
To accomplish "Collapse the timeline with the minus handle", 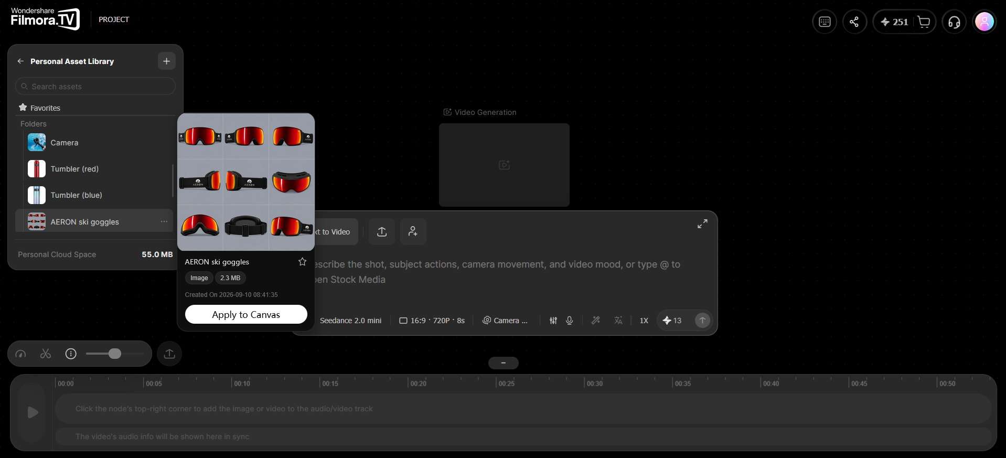I will 504,363.
